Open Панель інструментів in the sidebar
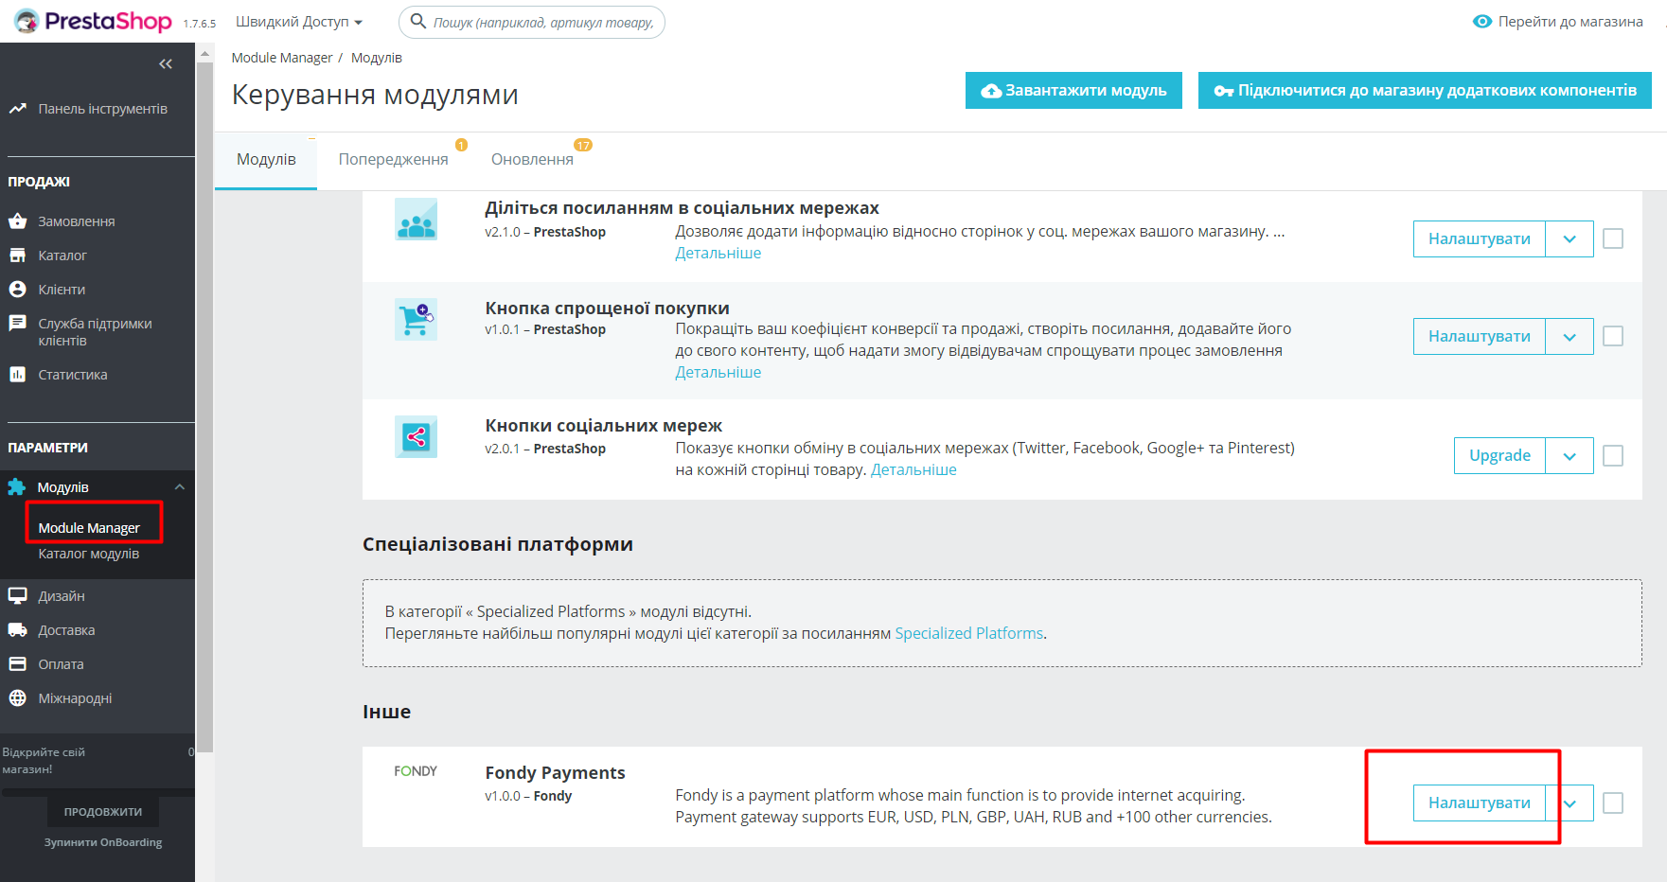Screen dimensions: 1667x882 coord(102,109)
